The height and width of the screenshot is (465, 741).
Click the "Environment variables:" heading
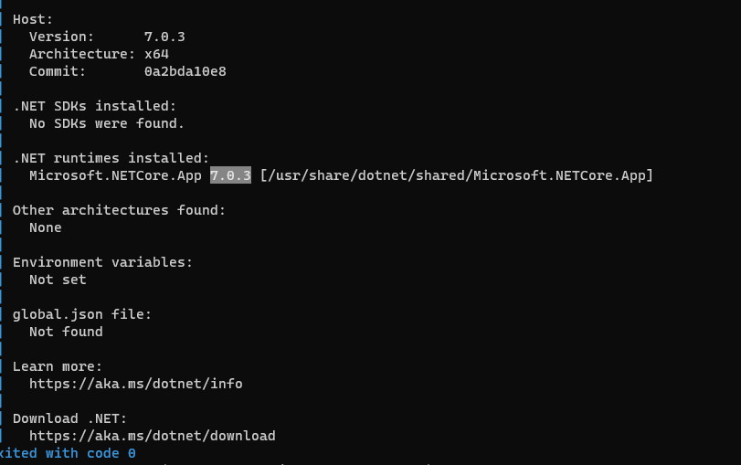pyautogui.click(x=102, y=262)
